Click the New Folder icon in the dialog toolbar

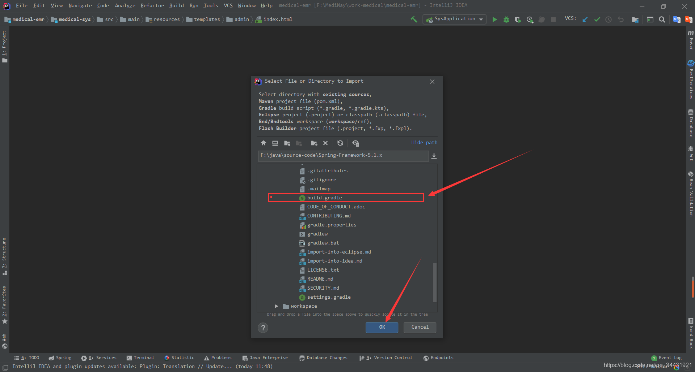[314, 143]
